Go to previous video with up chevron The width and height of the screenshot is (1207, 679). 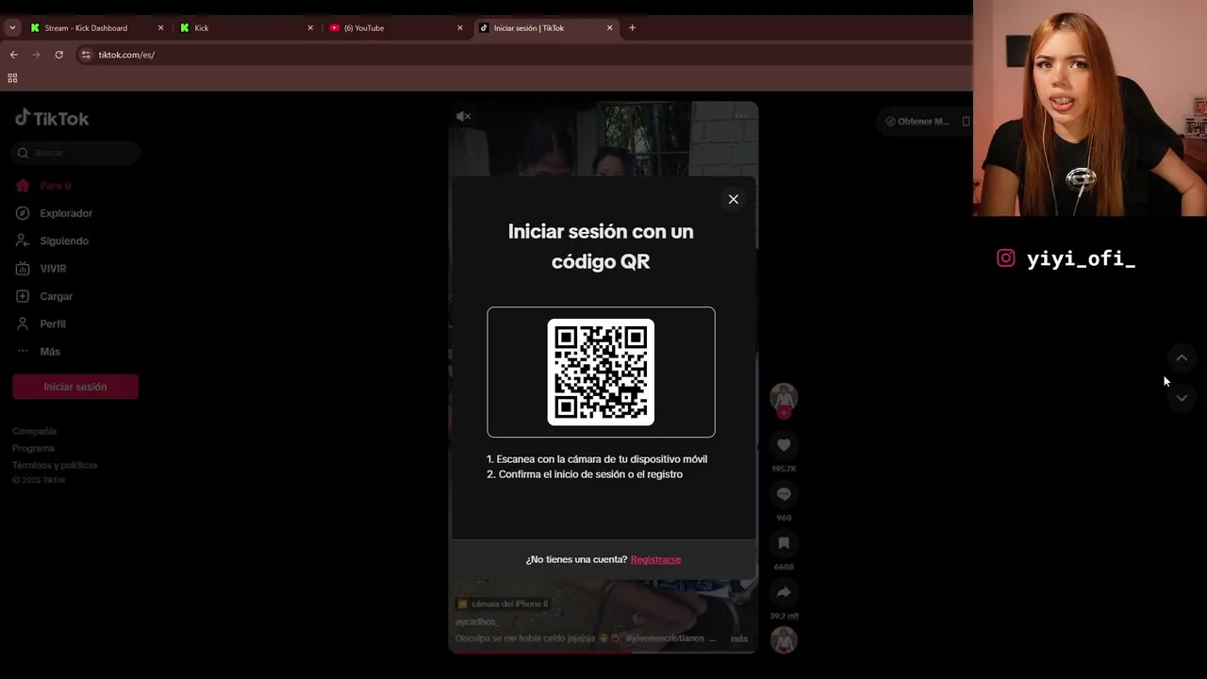[1182, 357]
